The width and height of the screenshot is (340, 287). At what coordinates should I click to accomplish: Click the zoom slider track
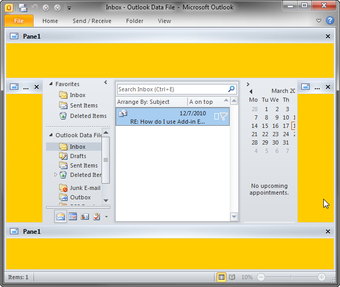tap(291, 277)
